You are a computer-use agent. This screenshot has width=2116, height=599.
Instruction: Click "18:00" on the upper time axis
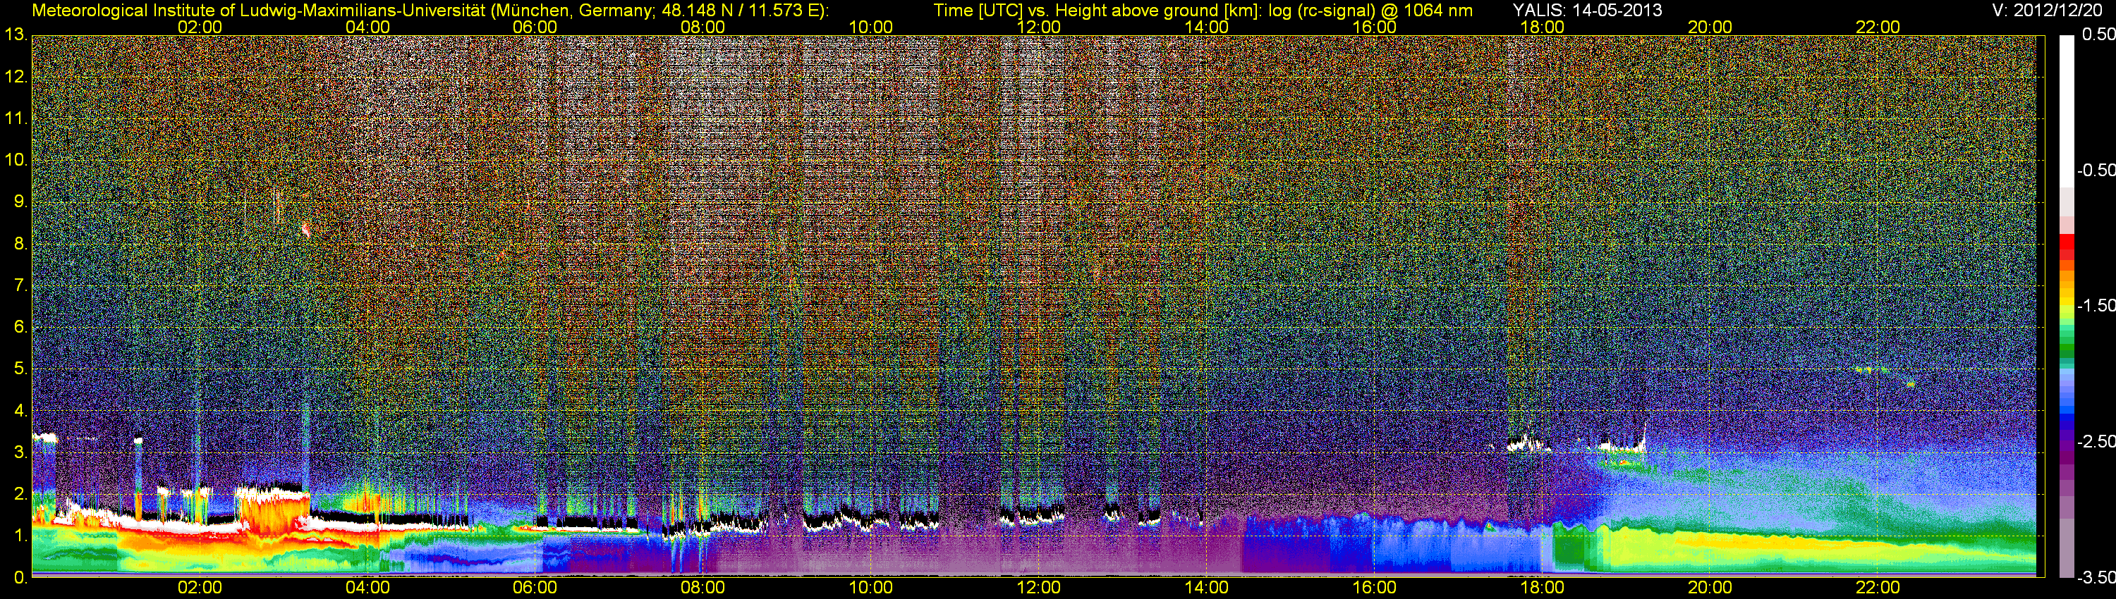click(1542, 27)
